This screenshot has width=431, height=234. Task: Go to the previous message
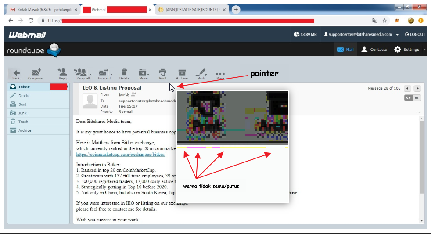coord(407,88)
